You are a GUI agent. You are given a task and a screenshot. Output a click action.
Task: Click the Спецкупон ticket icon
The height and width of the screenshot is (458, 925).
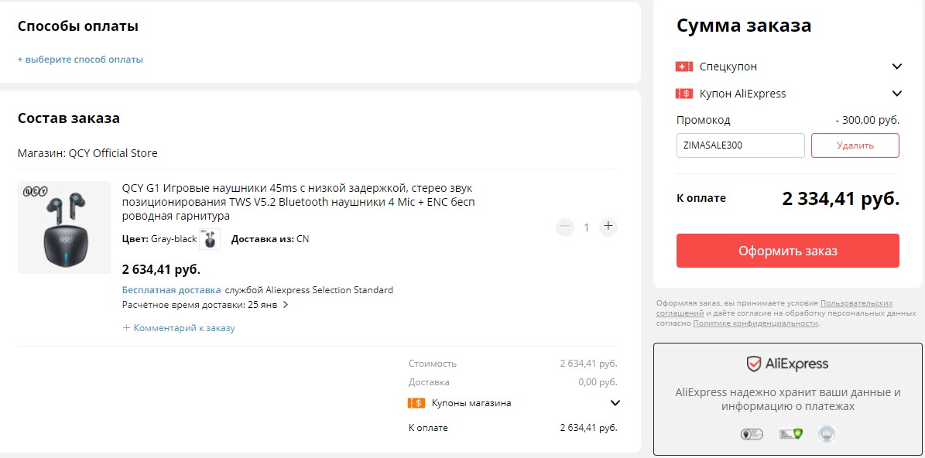point(683,67)
